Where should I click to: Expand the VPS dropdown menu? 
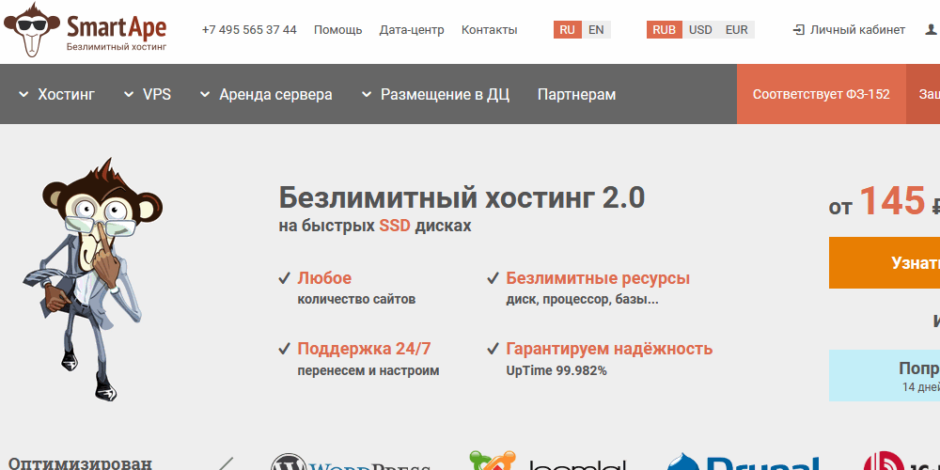point(148,94)
